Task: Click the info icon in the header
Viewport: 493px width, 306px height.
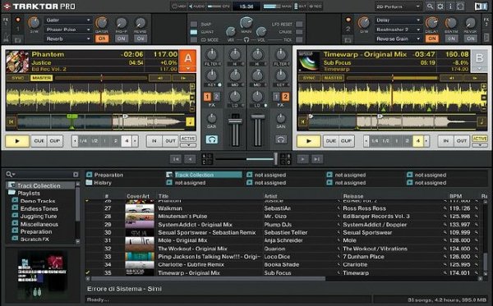Action: [450, 7]
